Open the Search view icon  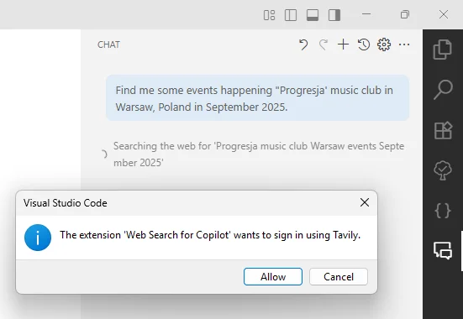click(443, 90)
